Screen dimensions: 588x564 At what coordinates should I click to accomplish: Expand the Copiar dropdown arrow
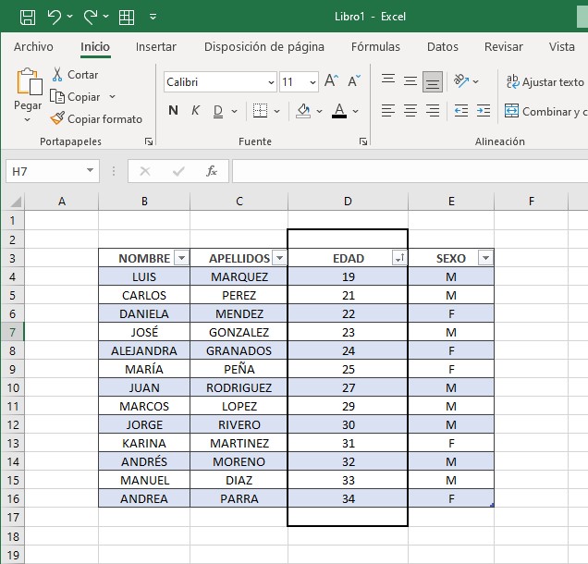point(112,97)
